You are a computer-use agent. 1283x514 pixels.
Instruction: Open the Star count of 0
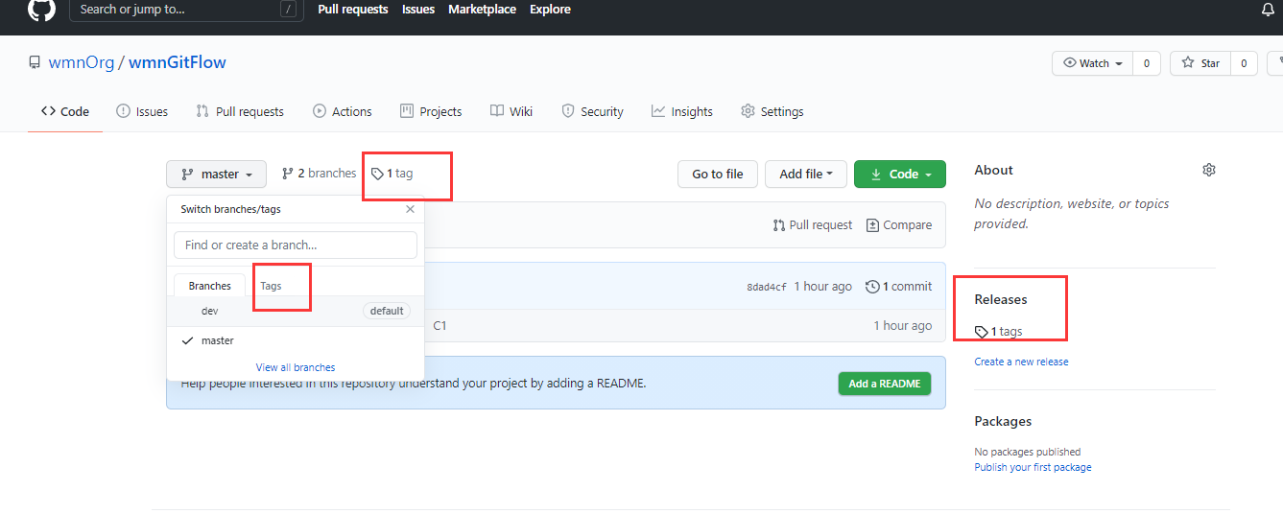point(1244,63)
